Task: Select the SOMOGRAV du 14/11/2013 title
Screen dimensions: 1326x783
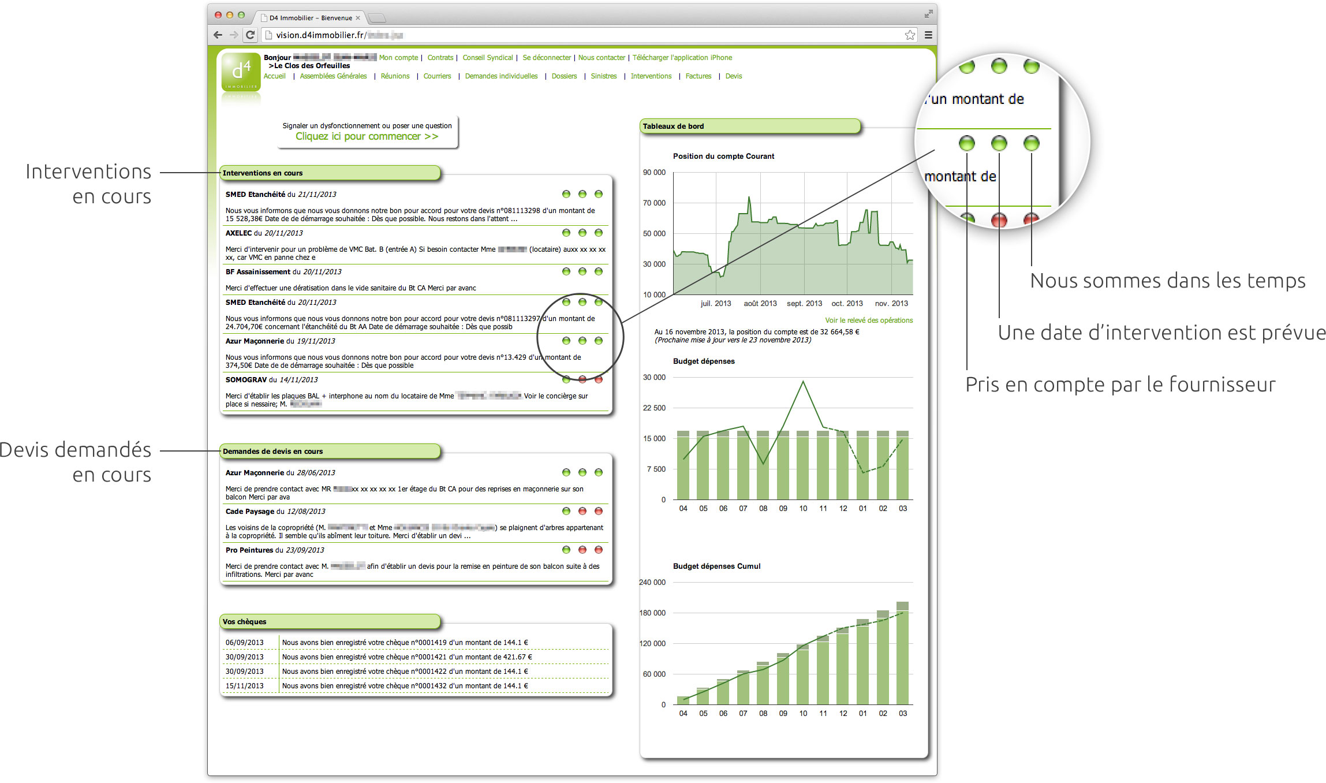Action: point(271,380)
